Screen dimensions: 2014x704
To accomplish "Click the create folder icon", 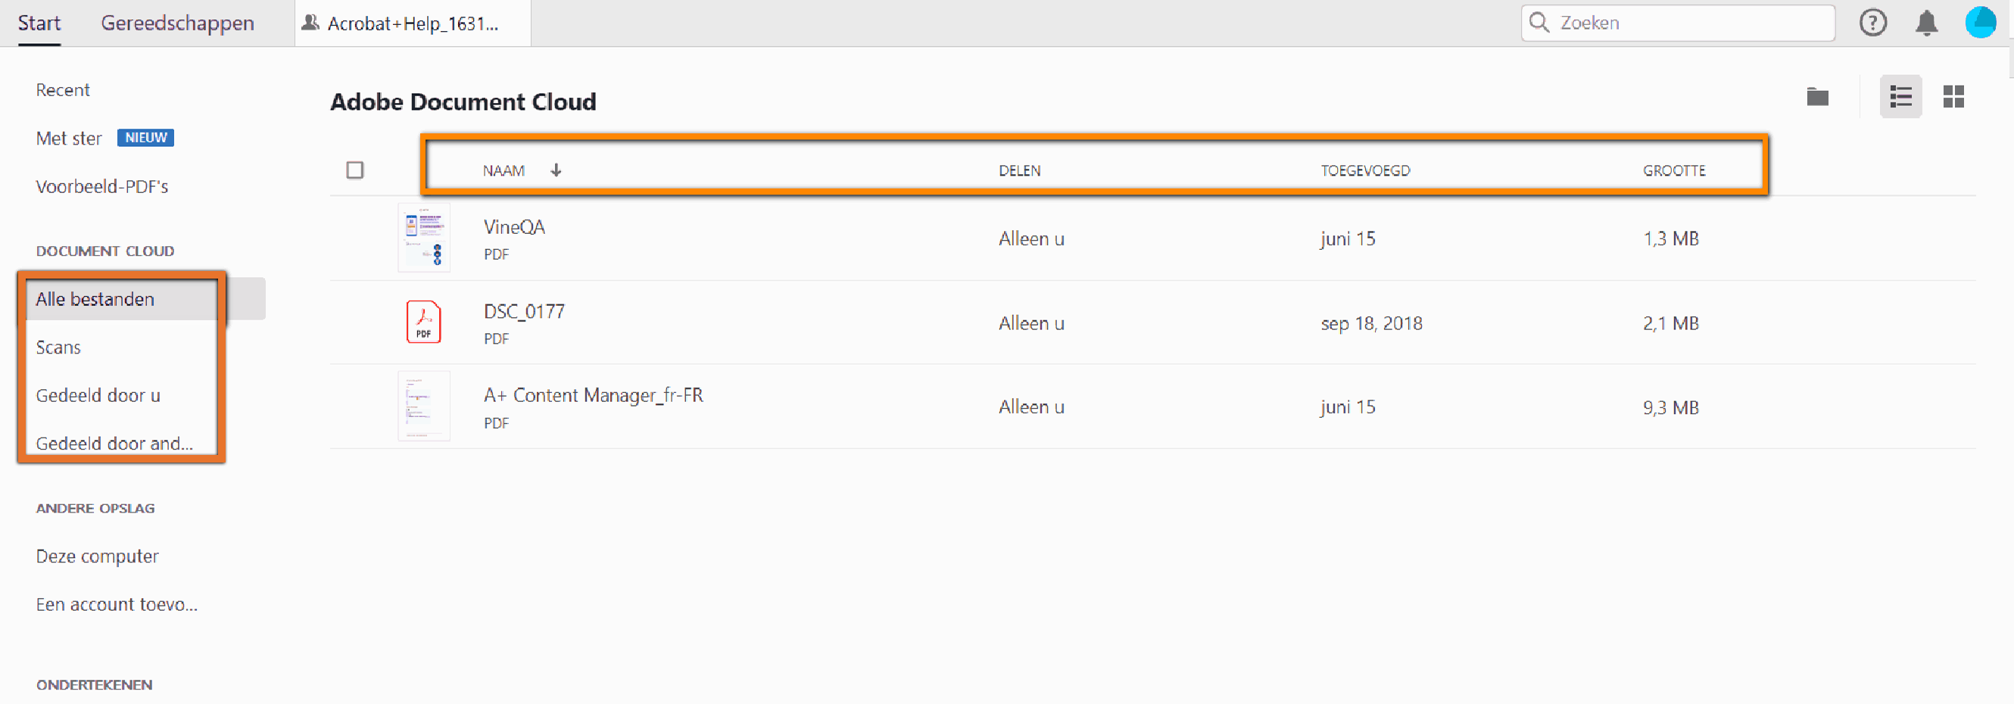I will pyautogui.click(x=1817, y=97).
